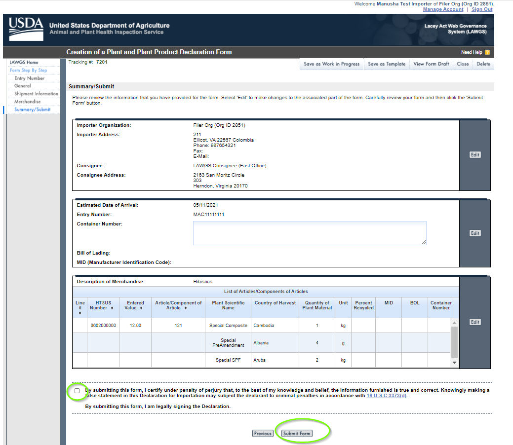
Task: Click Save as Template button
Action: [x=387, y=64]
